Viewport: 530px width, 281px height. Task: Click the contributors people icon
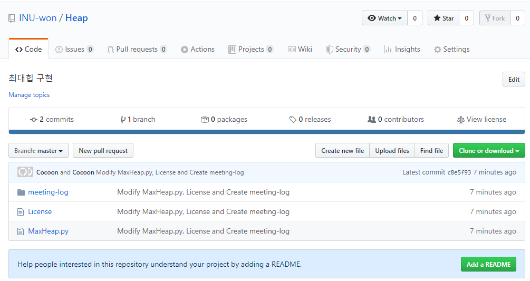371,120
